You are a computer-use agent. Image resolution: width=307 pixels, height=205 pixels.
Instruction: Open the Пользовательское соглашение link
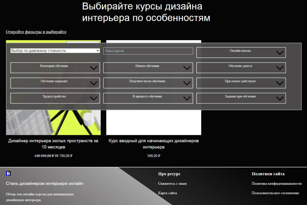[275, 193]
